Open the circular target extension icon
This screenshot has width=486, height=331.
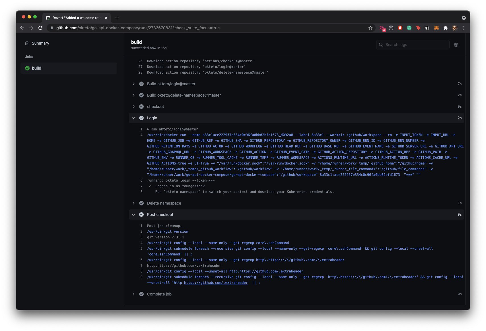[391, 28]
